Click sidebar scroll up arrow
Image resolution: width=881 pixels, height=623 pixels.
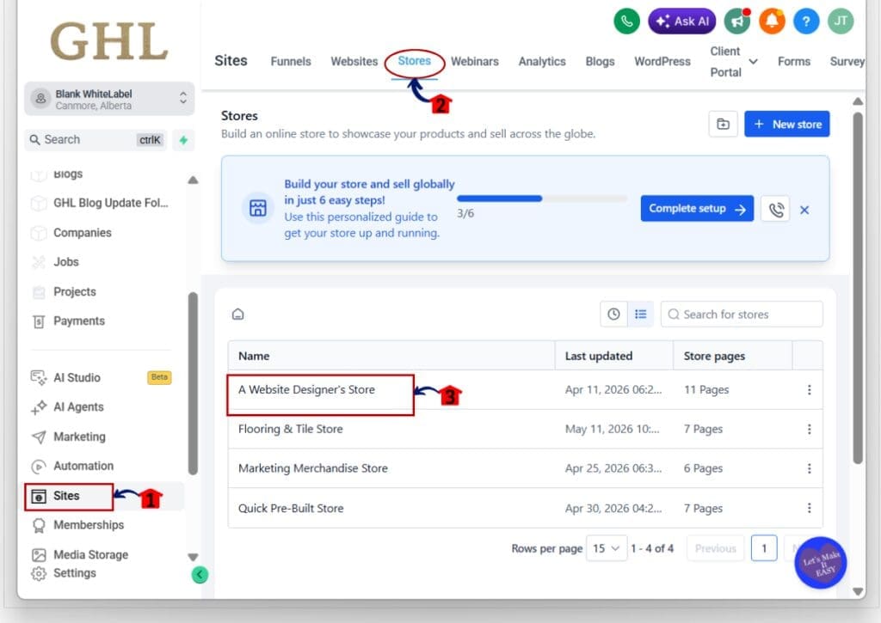(x=193, y=180)
